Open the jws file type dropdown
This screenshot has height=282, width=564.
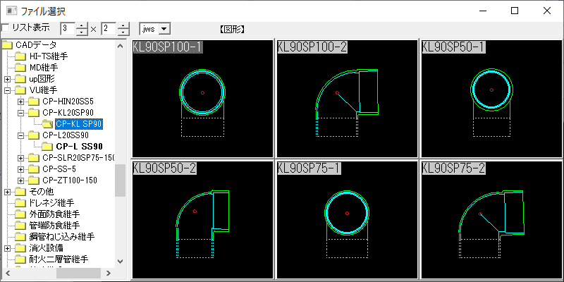click(164, 29)
